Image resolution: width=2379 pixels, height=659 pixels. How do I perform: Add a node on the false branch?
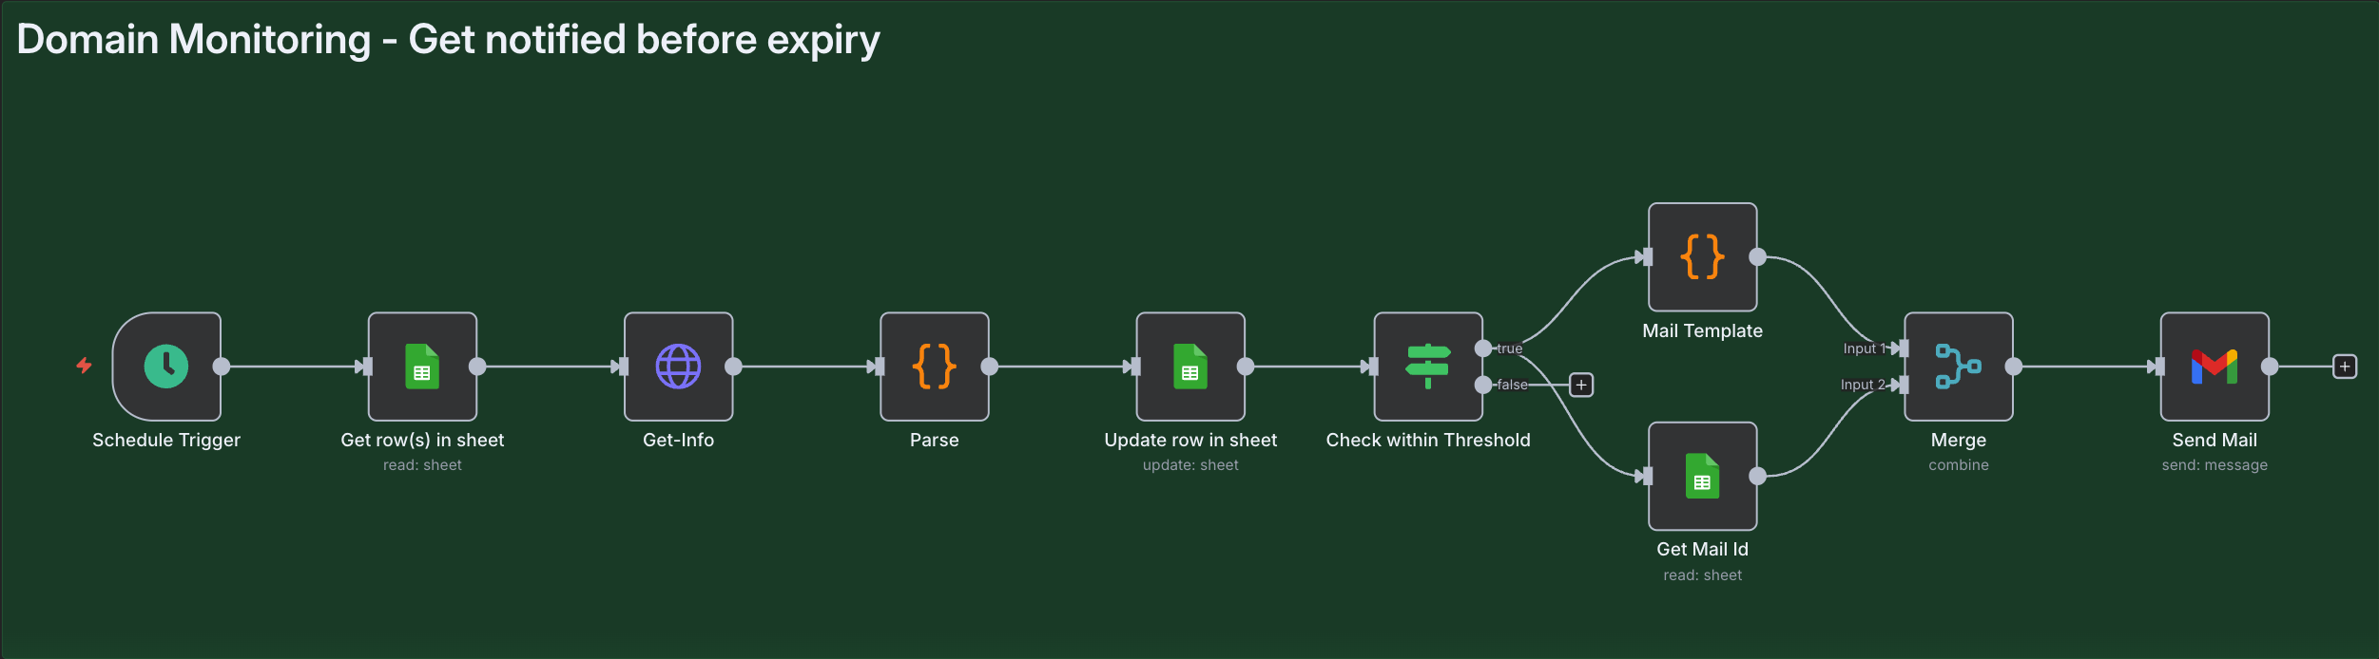[x=1580, y=385]
